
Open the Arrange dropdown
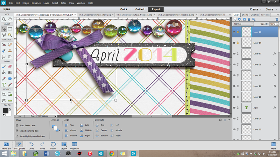(56, 128)
